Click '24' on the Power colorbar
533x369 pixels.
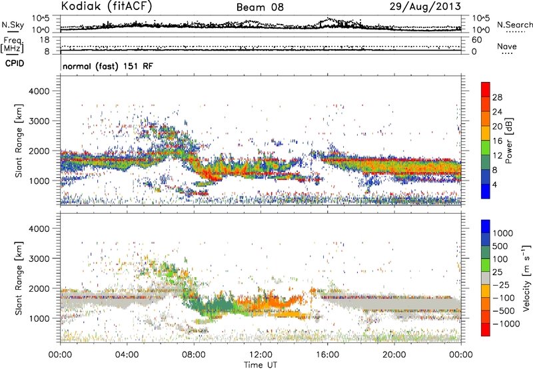[497, 112]
